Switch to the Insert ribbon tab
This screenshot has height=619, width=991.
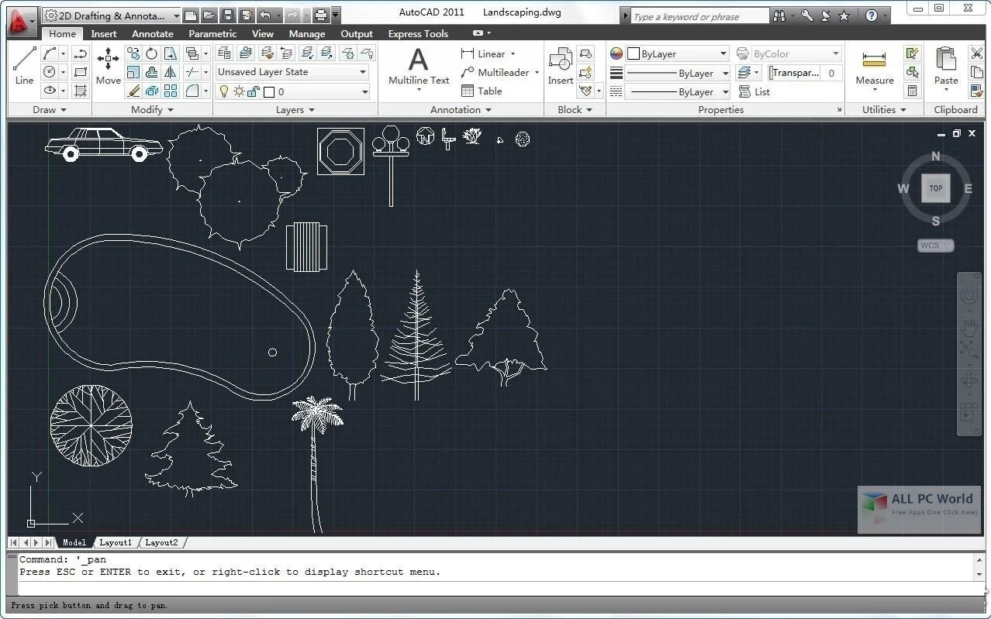[104, 34]
